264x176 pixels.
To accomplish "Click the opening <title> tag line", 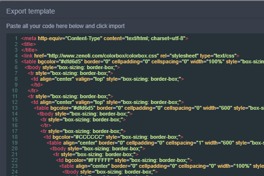I will pos(29,44).
